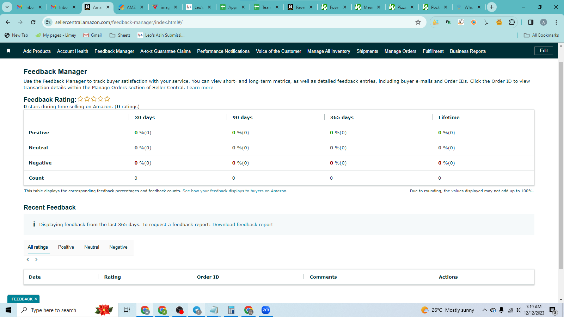Open the Sheets bookmark folder

point(120,35)
